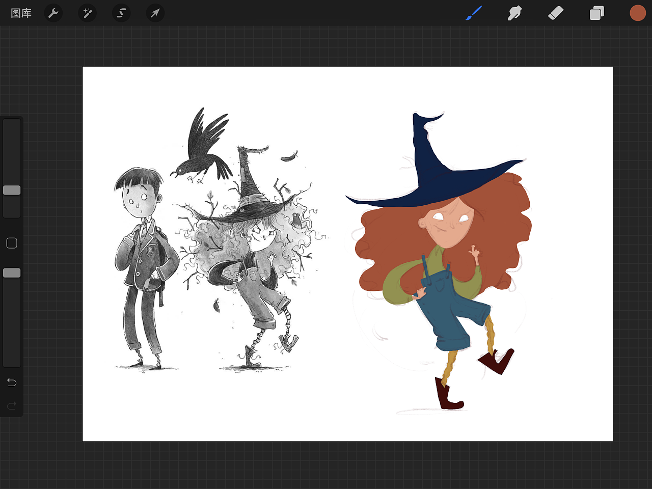652x489 pixels.
Task: Activate the Transform arrow tool
Action: click(155, 13)
